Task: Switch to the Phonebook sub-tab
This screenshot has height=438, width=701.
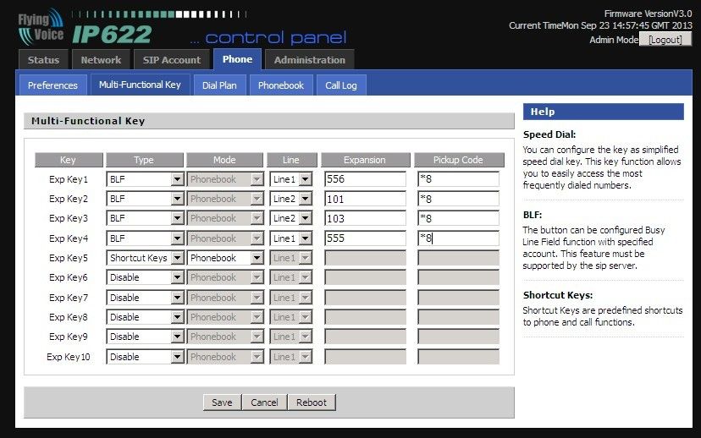Action: tap(281, 85)
